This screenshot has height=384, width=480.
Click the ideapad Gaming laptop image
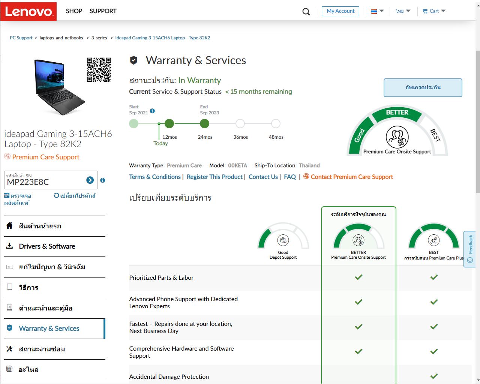click(59, 87)
